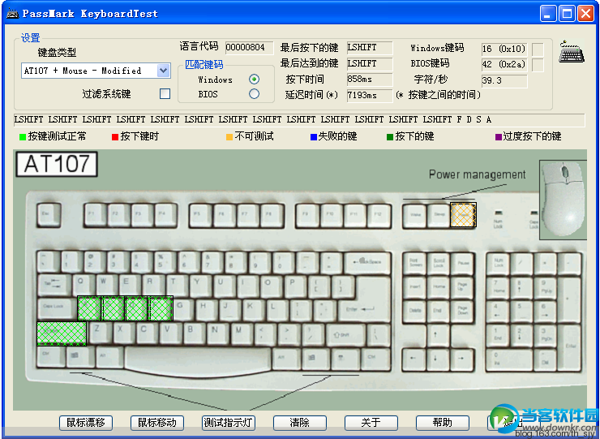Click the 语言代码 field showing 00000804
This screenshot has height=439, width=600.
coord(250,48)
